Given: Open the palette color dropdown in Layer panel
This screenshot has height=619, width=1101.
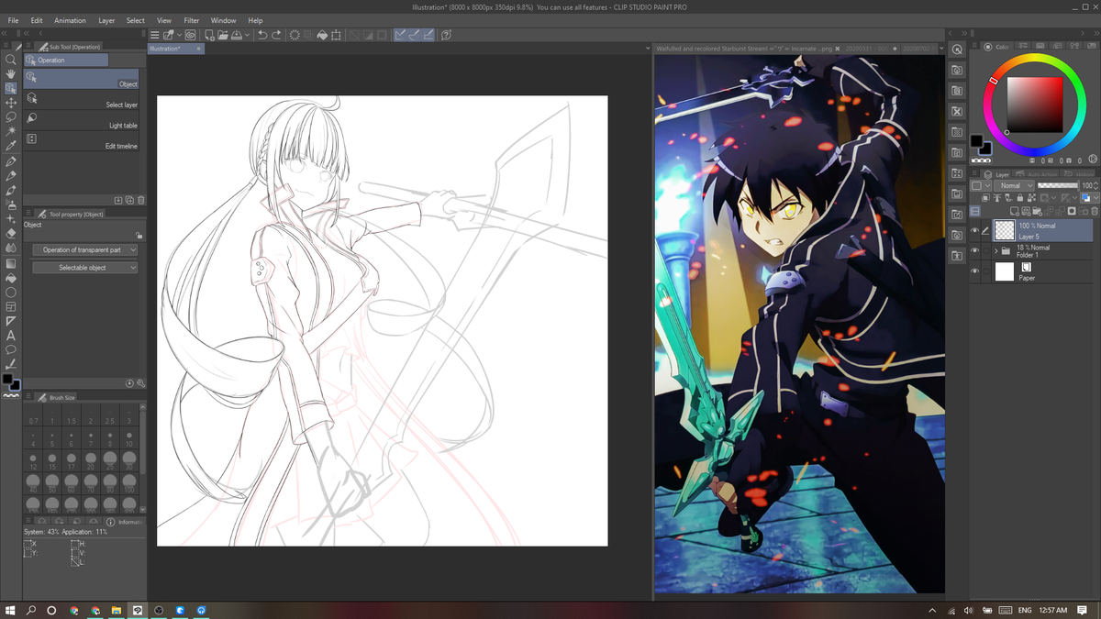Looking at the screenshot, I should point(981,185).
